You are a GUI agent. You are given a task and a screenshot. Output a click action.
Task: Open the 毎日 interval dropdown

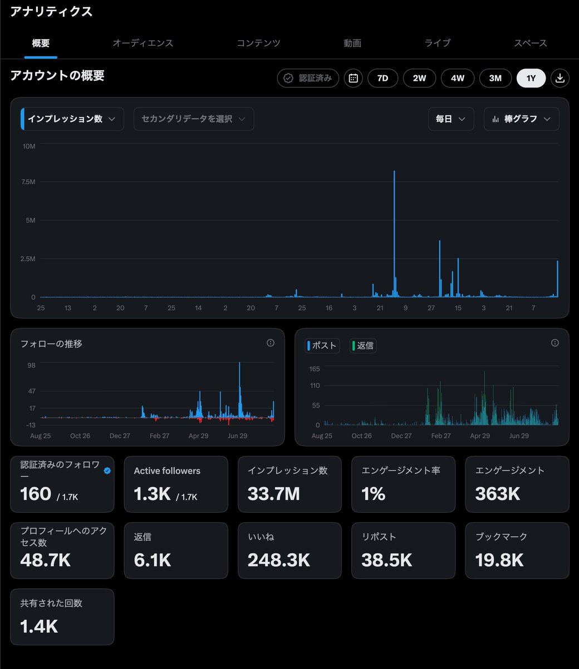[x=451, y=119]
